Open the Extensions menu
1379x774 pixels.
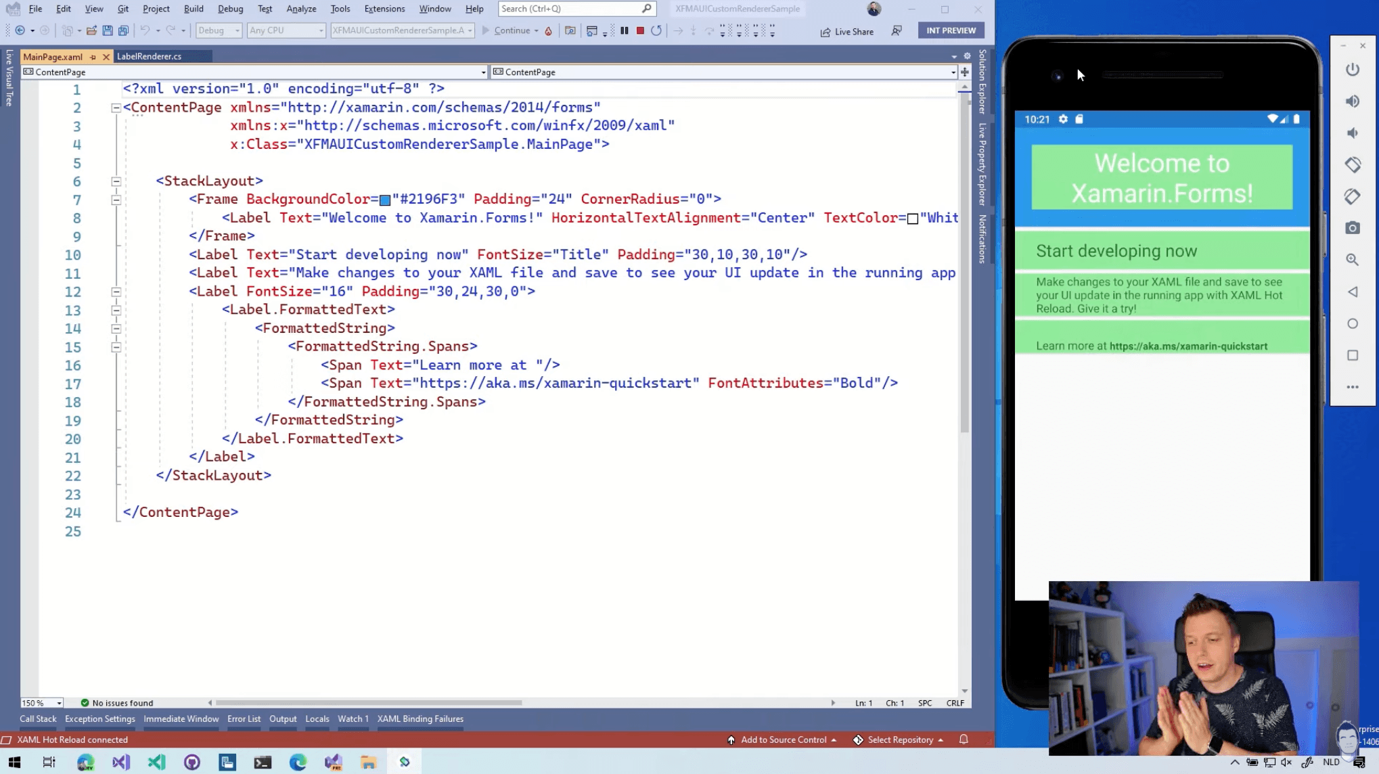384,9
